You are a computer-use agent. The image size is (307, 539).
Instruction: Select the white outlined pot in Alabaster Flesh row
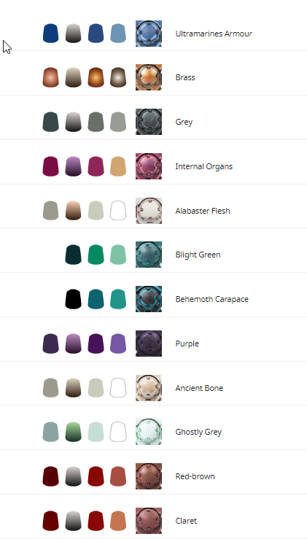118,210
